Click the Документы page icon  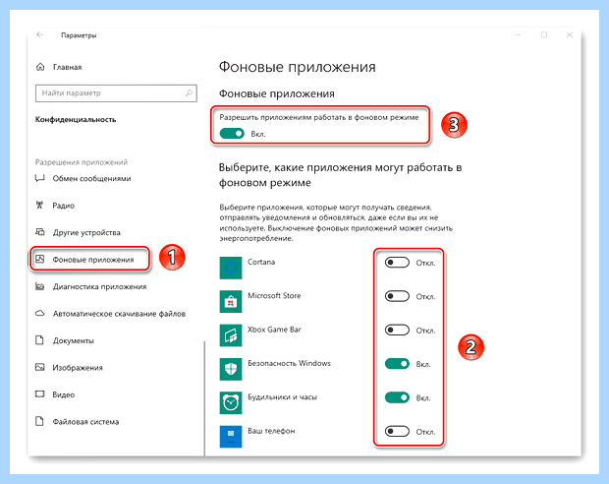tap(39, 340)
